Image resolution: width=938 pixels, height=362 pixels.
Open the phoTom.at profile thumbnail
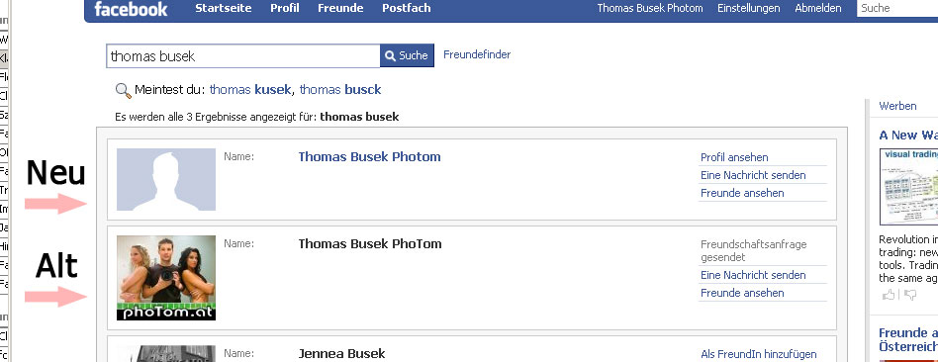(165, 278)
